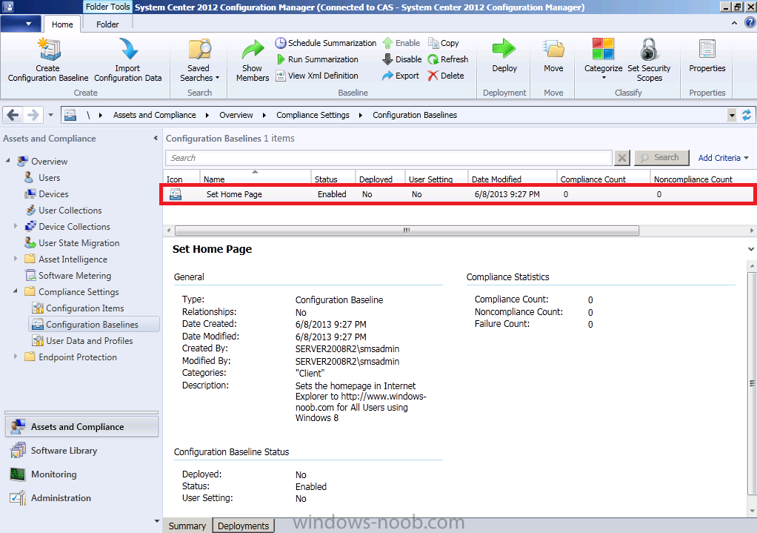This screenshot has height=533, width=757.
Task: Select the Set Home Page baseline row
Action: [x=458, y=195]
